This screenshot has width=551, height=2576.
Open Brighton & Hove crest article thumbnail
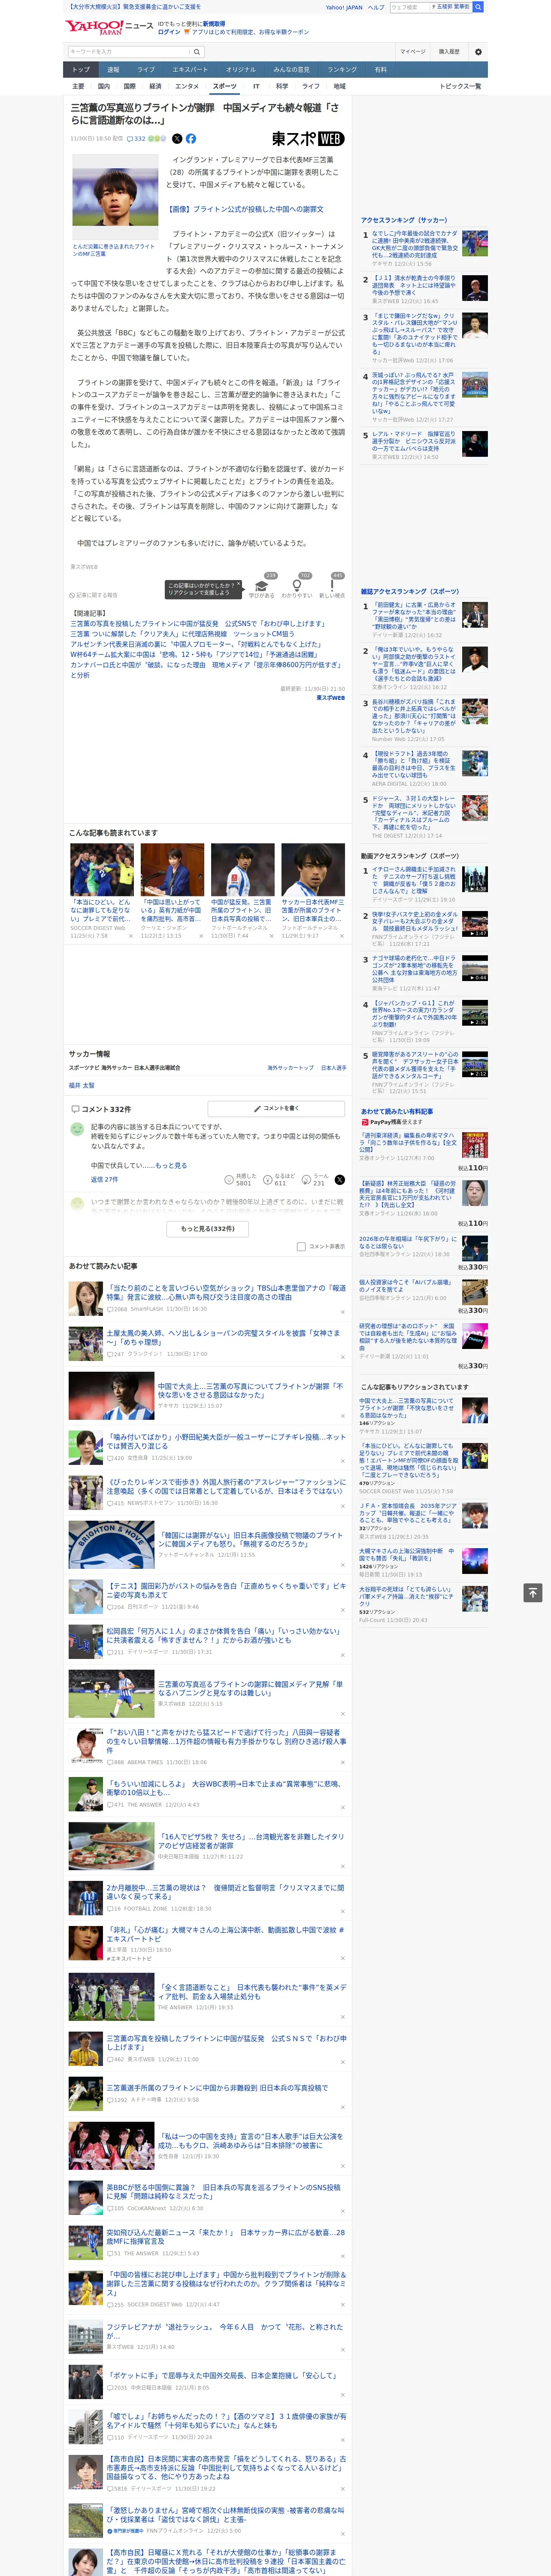(111, 1545)
